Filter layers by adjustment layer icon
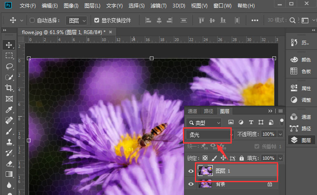The image size is (317, 195). [x=241, y=122]
